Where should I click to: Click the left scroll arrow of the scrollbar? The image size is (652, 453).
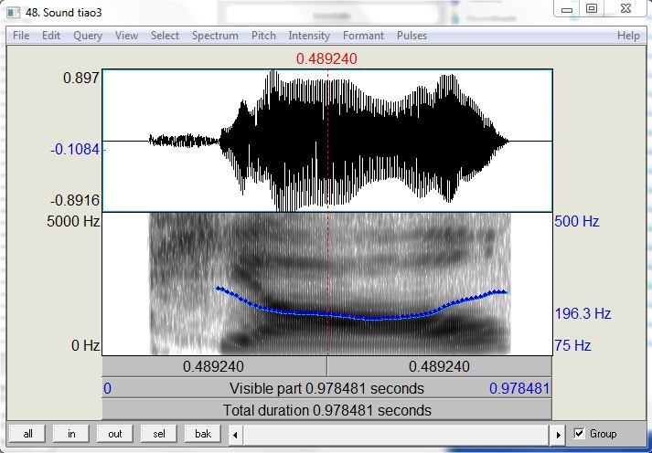click(235, 435)
